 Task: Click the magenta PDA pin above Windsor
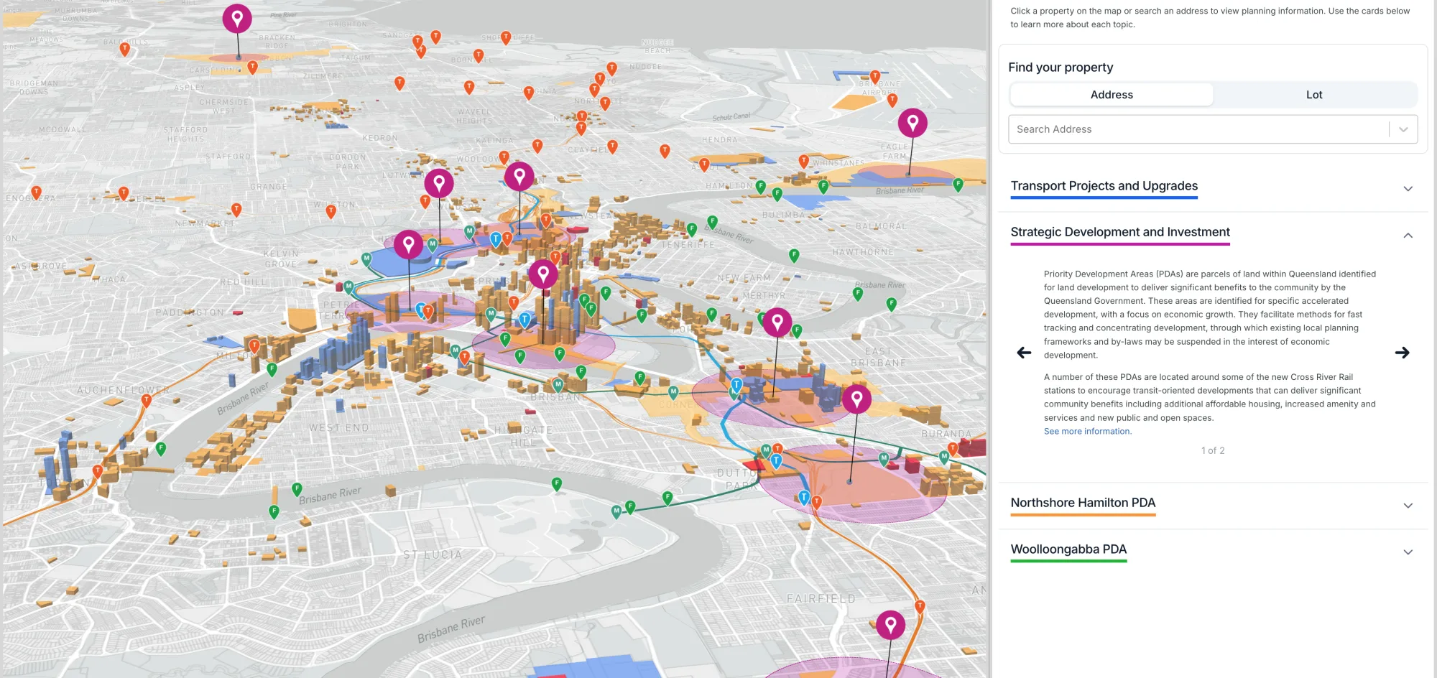[x=439, y=182]
